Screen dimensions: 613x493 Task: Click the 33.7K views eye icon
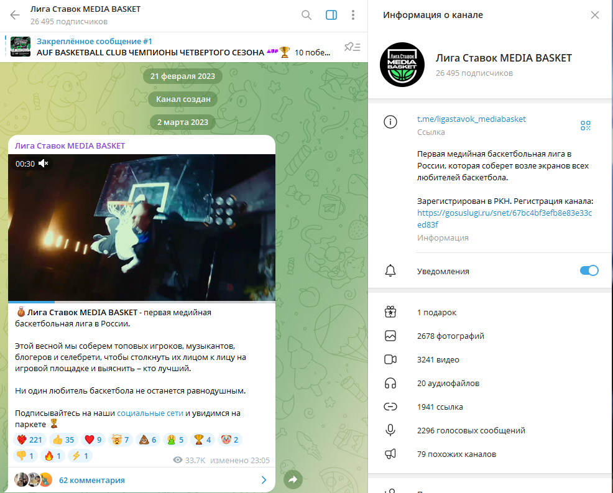(178, 460)
